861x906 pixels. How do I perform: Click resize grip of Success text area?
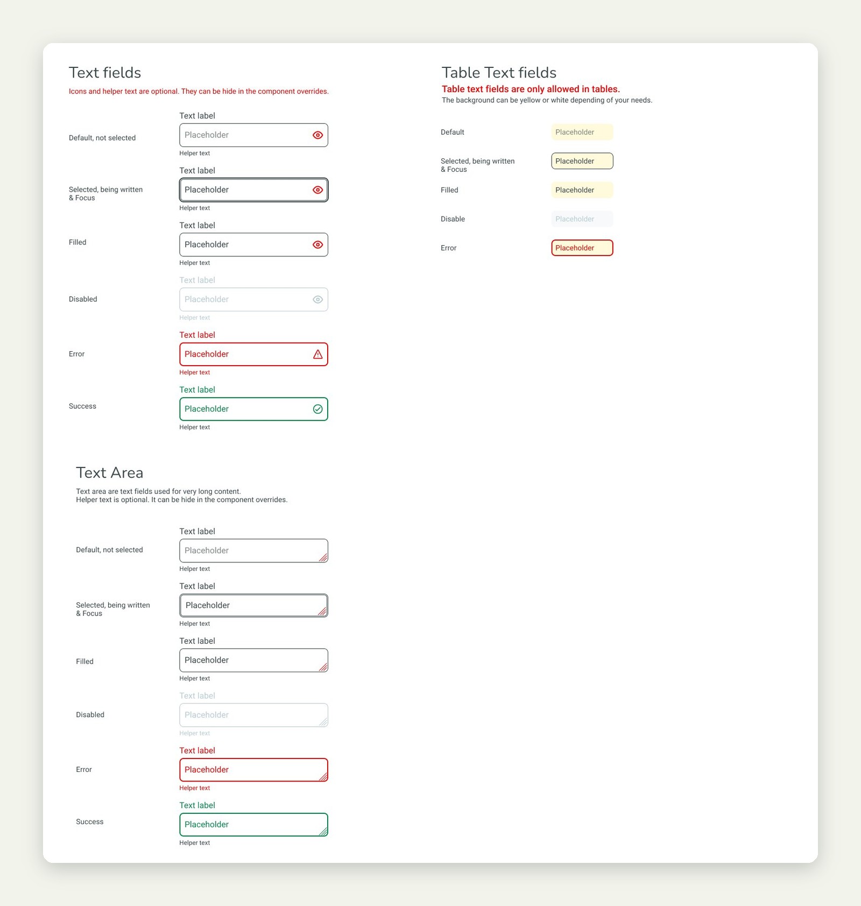pyautogui.click(x=323, y=831)
